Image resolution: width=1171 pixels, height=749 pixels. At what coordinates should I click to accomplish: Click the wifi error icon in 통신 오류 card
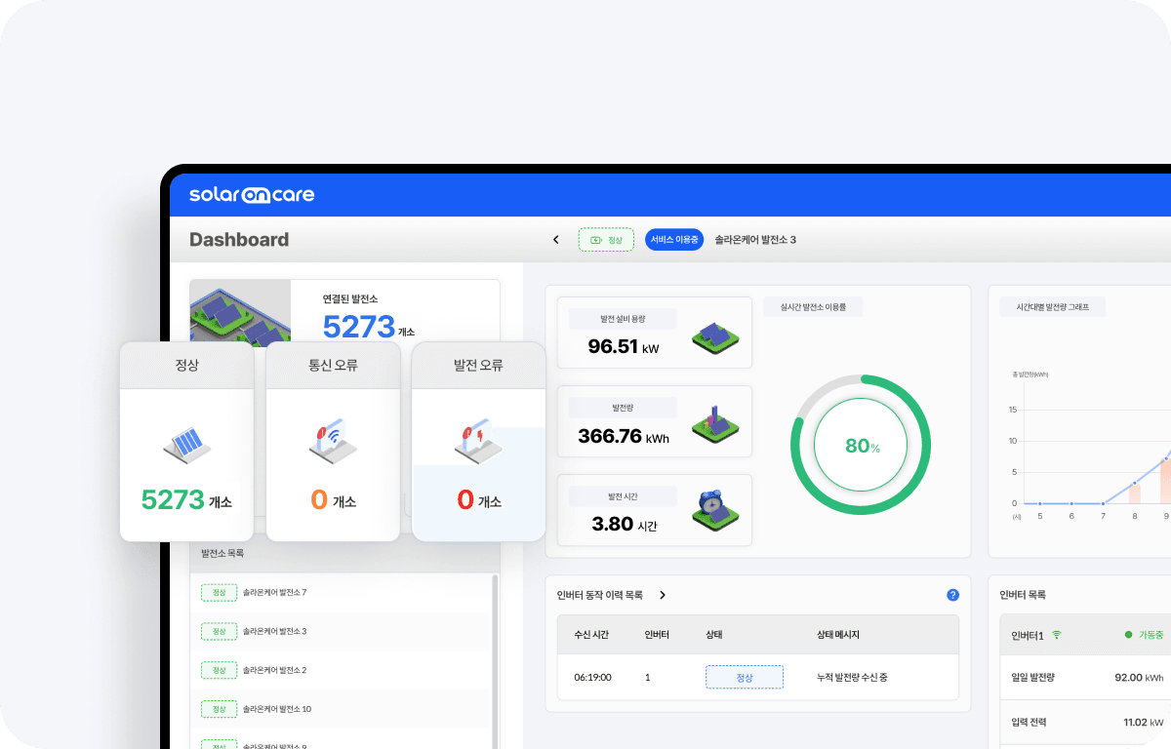pyautogui.click(x=333, y=442)
